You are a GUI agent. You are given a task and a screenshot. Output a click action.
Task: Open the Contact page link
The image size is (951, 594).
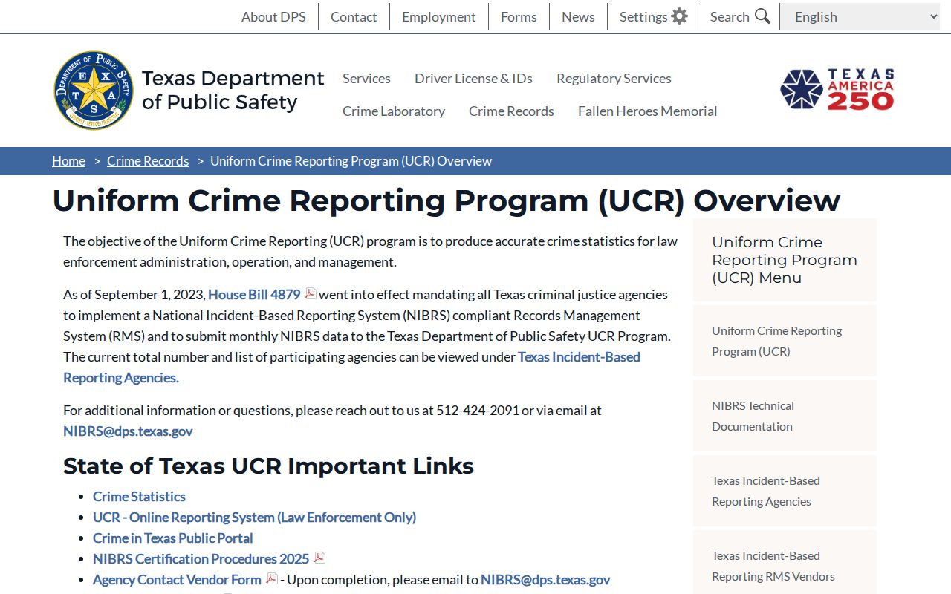[x=354, y=16]
